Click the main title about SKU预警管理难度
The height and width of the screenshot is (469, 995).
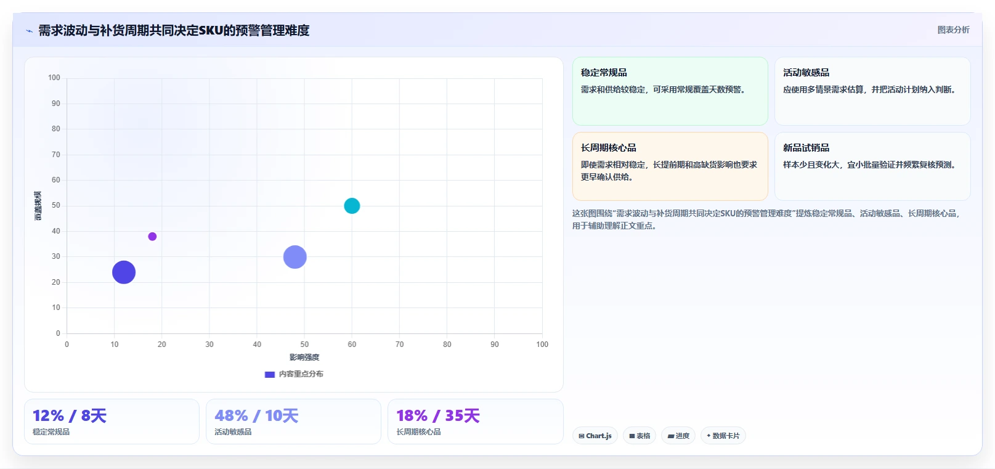(x=174, y=30)
